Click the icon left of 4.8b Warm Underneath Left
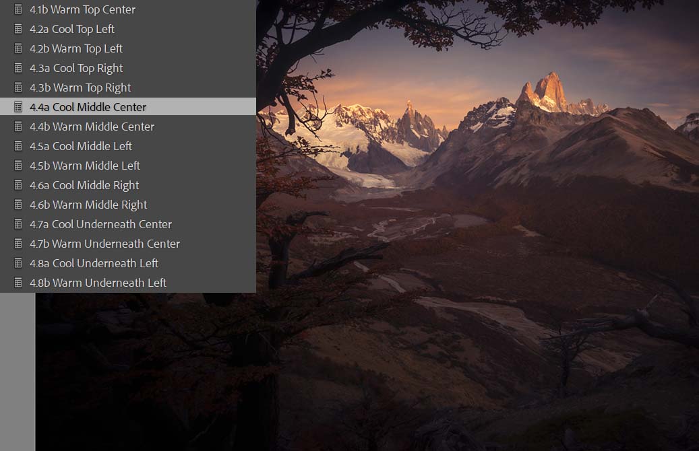699x451 pixels. (18, 283)
